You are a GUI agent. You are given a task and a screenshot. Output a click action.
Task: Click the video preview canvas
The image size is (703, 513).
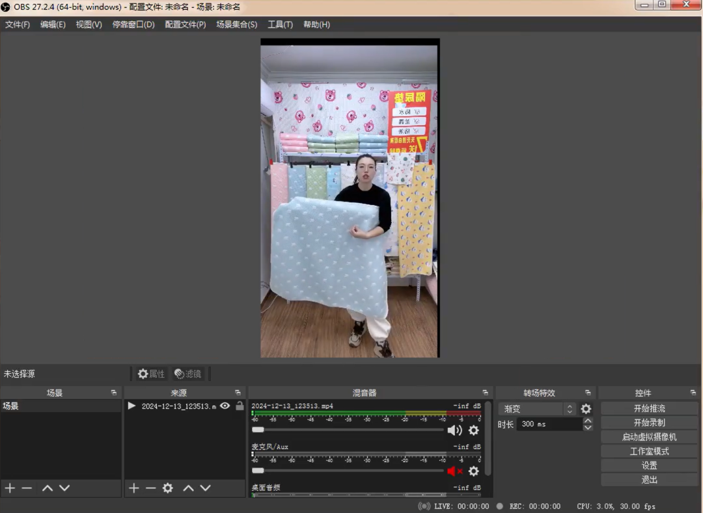click(x=350, y=198)
